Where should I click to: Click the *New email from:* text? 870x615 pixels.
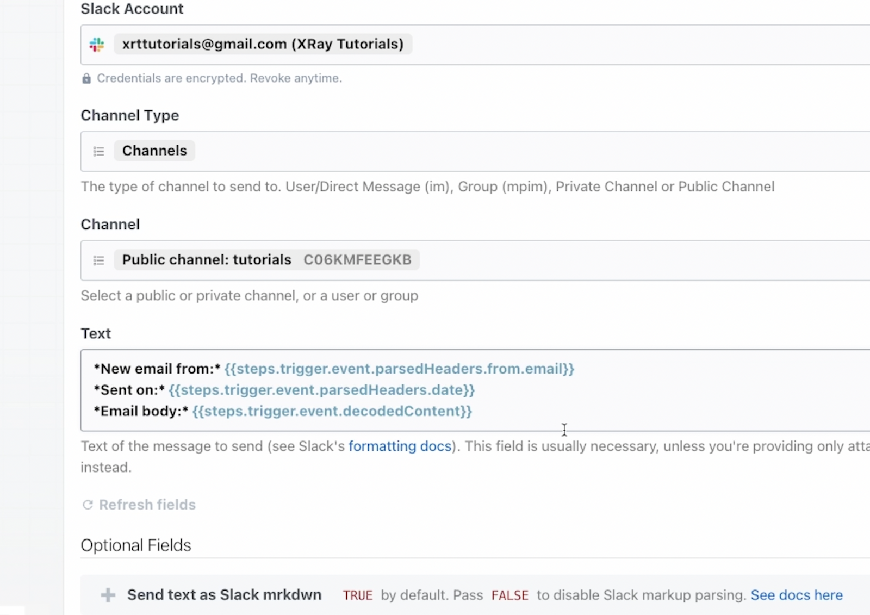157,369
